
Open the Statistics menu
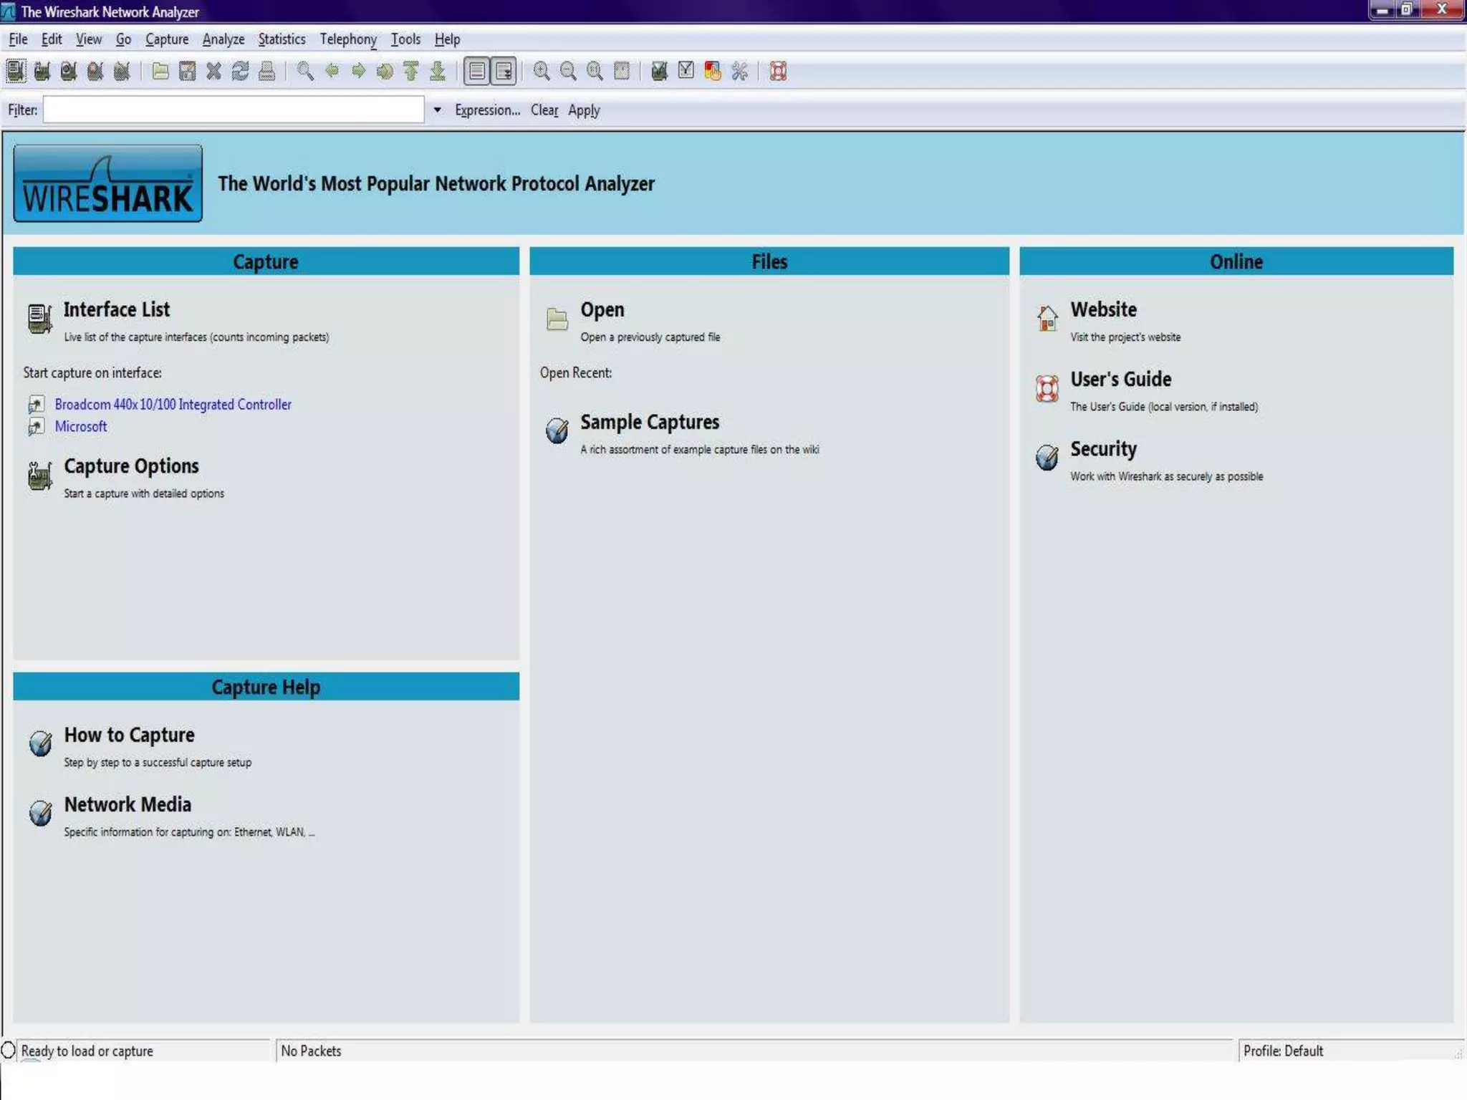tap(282, 39)
